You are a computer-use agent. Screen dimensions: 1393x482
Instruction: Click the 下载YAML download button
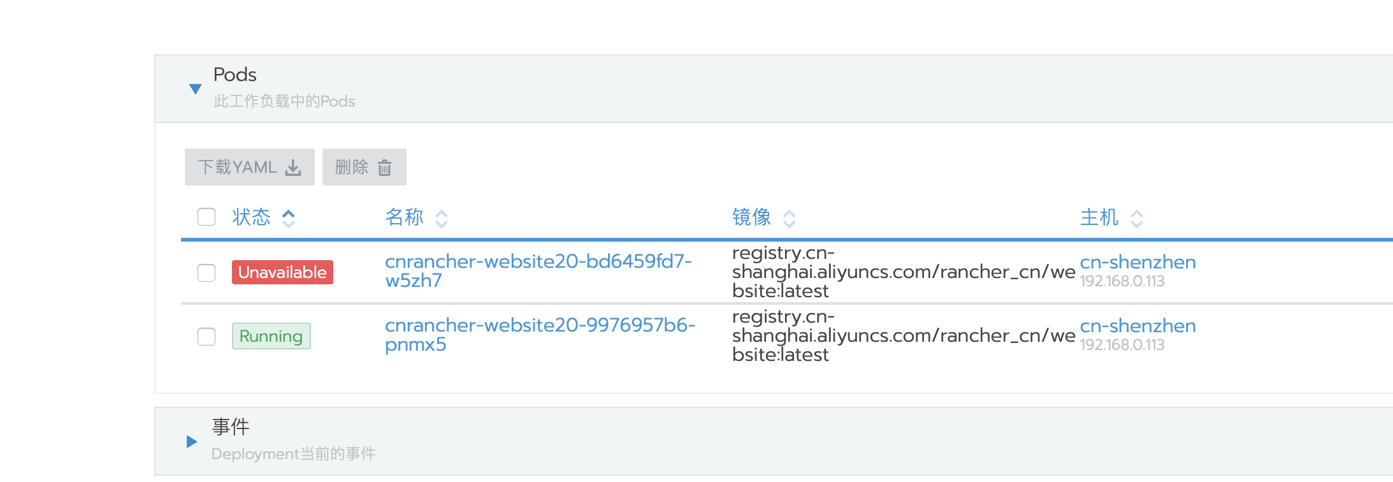point(250,167)
